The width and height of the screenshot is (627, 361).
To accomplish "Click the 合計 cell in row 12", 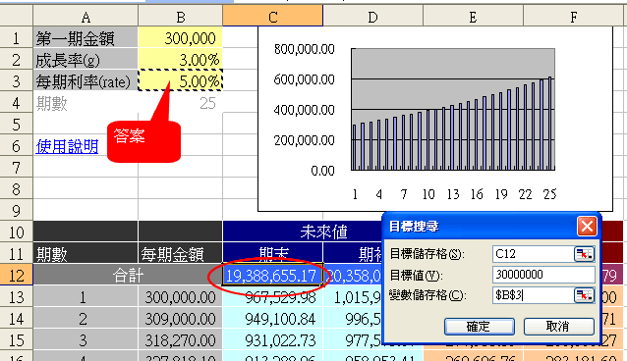I will [x=128, y=276].
